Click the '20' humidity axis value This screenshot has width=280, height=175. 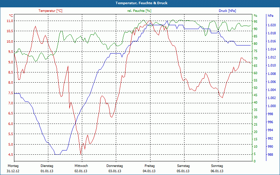255,132
